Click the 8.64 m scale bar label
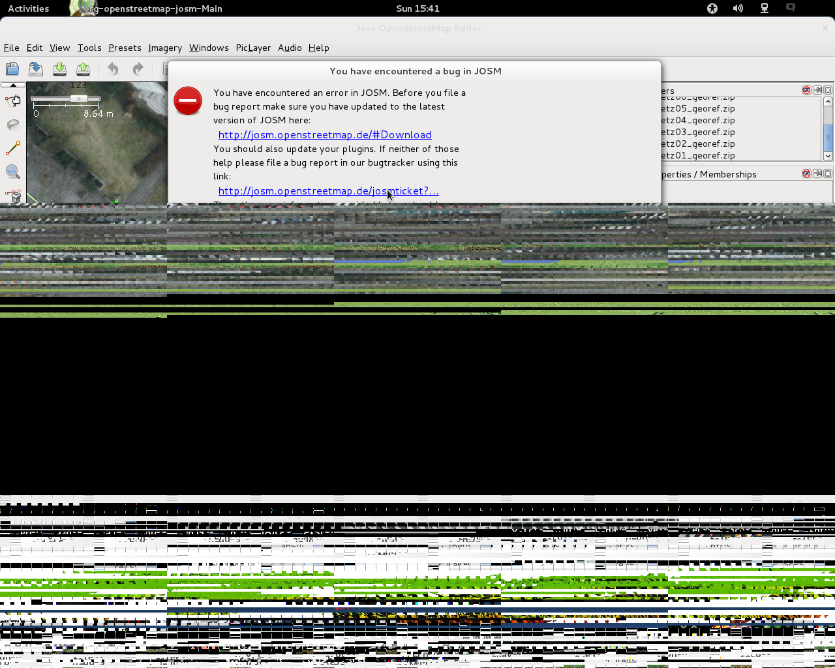 pyautogui.click(x=98, y=114)
